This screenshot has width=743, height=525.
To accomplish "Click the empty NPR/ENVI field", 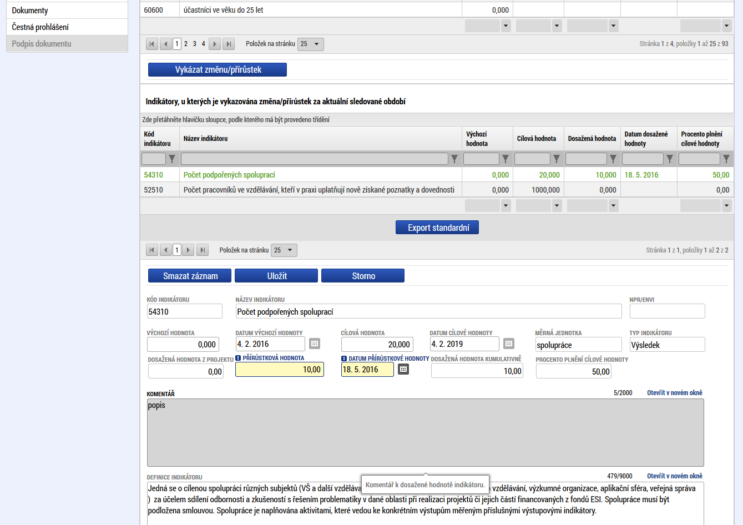I will click(x=668, y=311).
